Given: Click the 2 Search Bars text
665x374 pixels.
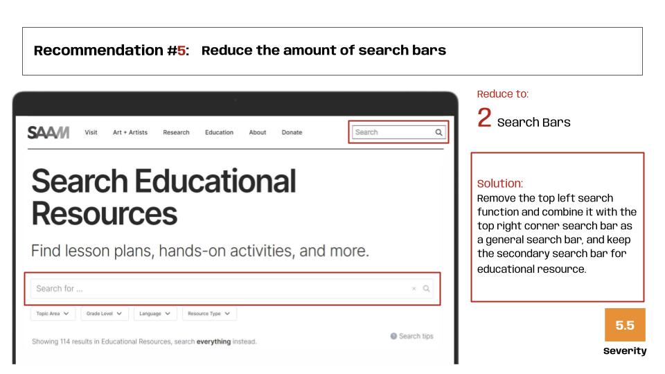Looking at the screenshot, I should (524, 118).
